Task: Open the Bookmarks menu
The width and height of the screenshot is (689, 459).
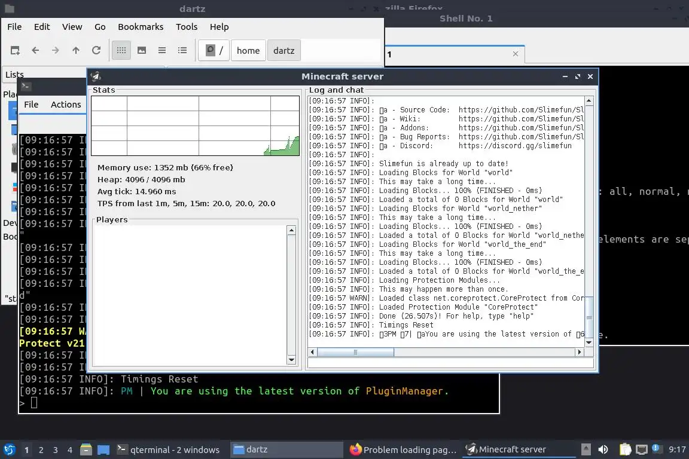Action: click(141, 27)
